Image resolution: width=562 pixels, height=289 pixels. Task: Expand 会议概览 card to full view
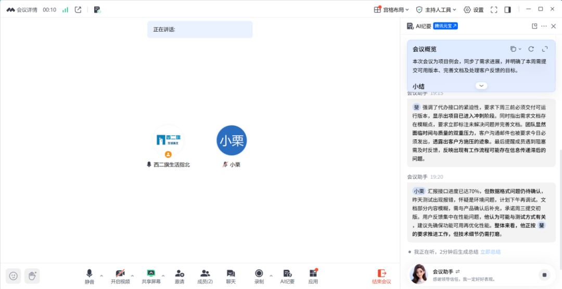[545, 49]
